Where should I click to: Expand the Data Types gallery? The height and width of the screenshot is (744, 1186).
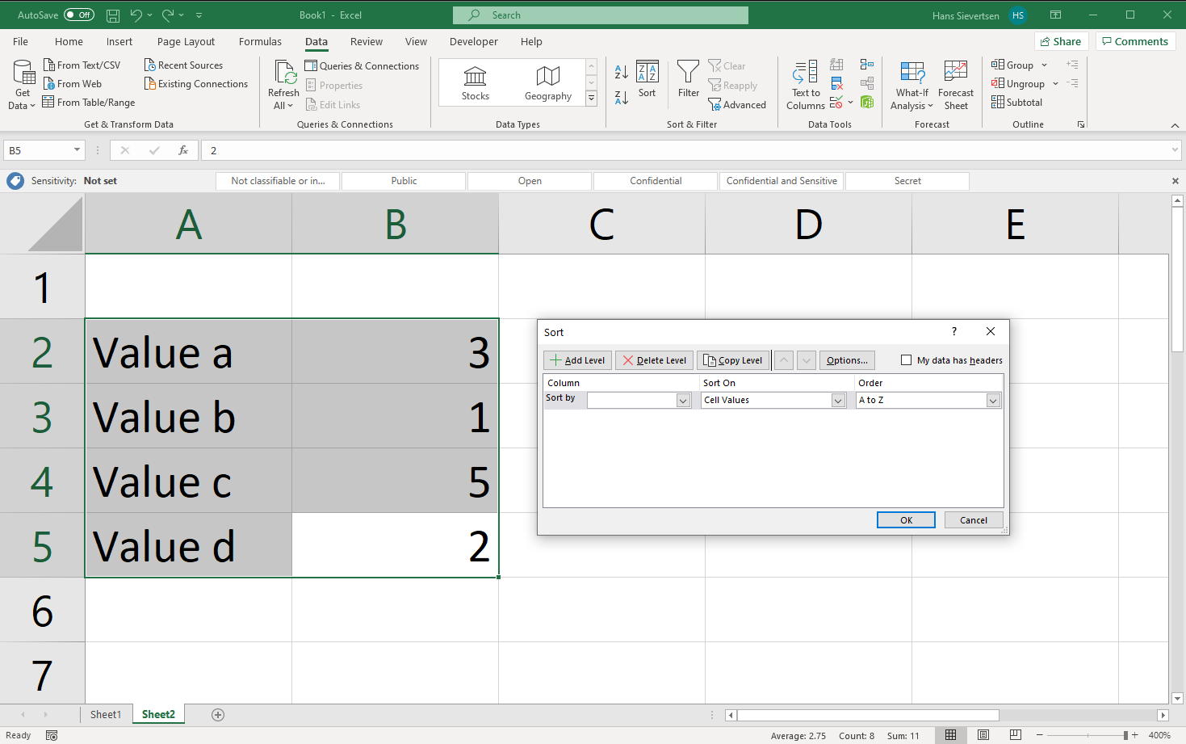tap(591, 98)
